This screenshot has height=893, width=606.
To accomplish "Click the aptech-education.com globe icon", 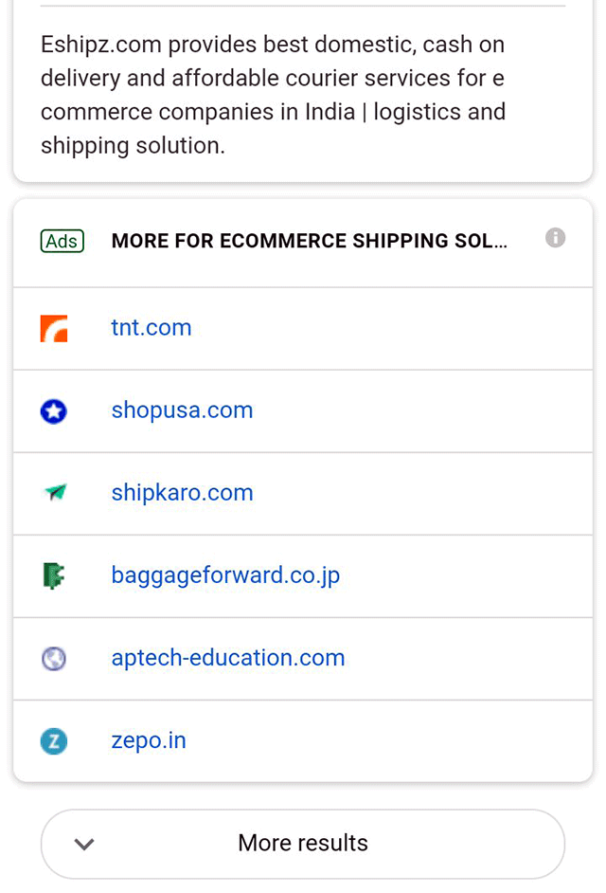I will 54,658.
